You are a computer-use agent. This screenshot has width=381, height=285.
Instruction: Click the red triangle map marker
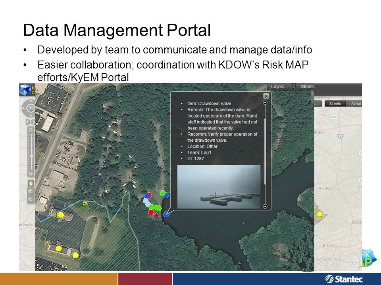[156, 215]
